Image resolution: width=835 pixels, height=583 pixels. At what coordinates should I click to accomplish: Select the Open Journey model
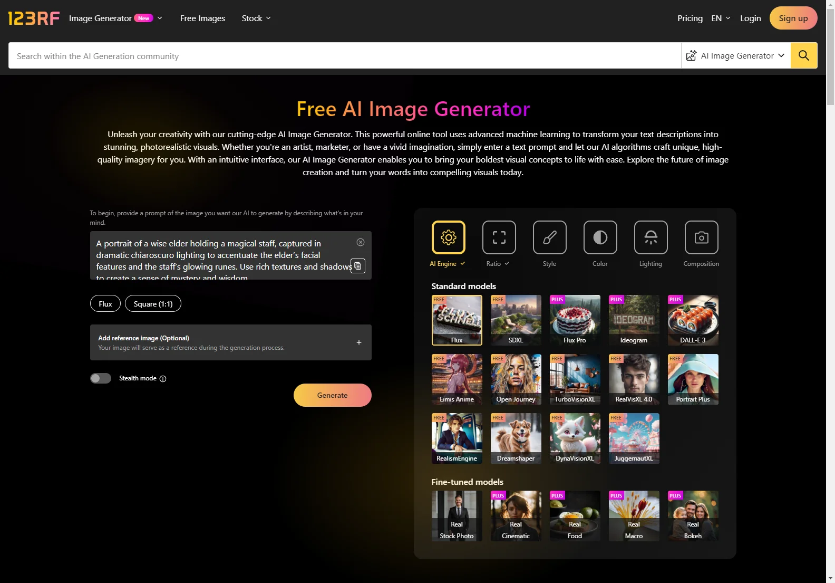pyautogui.click(x=516, y=379)
